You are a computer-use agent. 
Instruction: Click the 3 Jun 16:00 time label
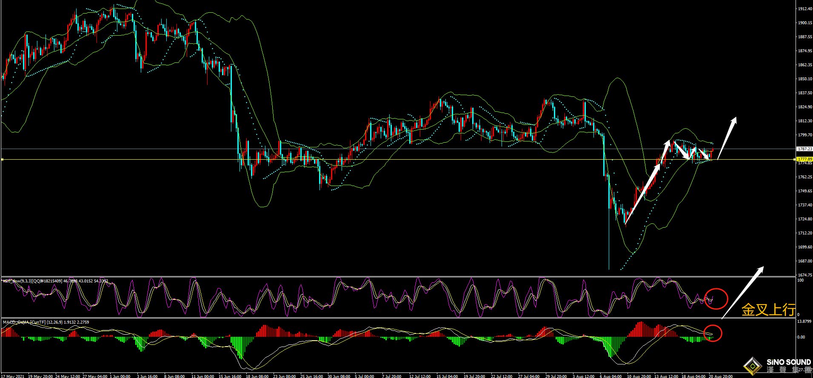click(147, 376)
